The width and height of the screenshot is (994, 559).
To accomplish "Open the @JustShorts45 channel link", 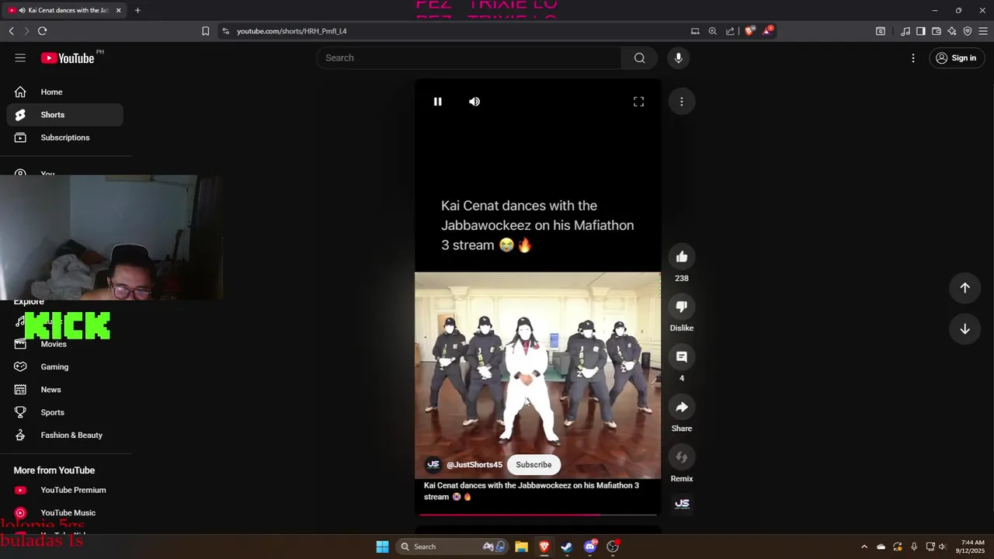I will click(x=474, y=465).
